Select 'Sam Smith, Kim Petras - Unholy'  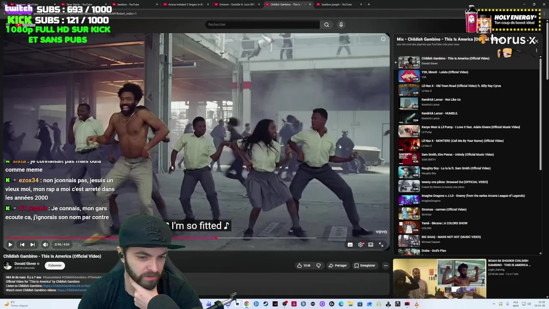pos(467,158)
